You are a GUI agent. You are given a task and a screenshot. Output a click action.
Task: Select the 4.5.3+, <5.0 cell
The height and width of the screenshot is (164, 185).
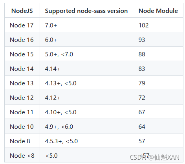point(61,141)
